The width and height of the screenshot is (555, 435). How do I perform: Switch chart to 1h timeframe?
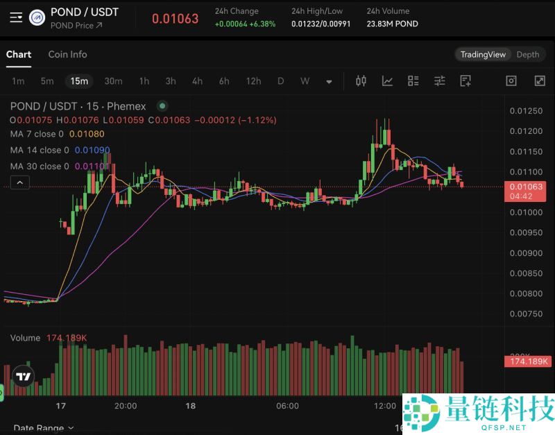point(144,81)
